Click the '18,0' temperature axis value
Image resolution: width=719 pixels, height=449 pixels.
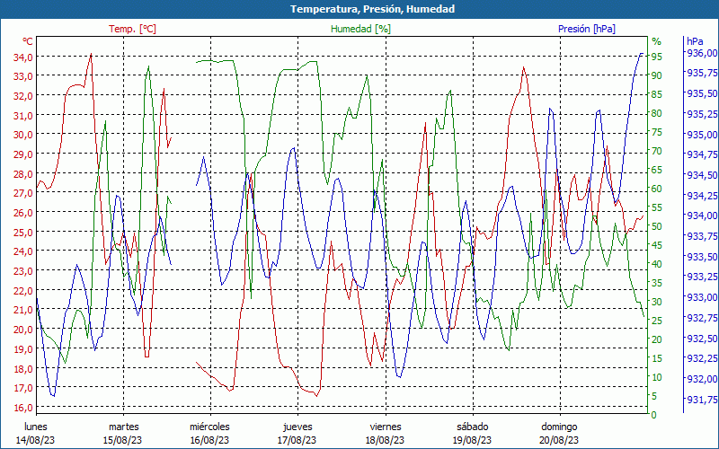[23, 368]
